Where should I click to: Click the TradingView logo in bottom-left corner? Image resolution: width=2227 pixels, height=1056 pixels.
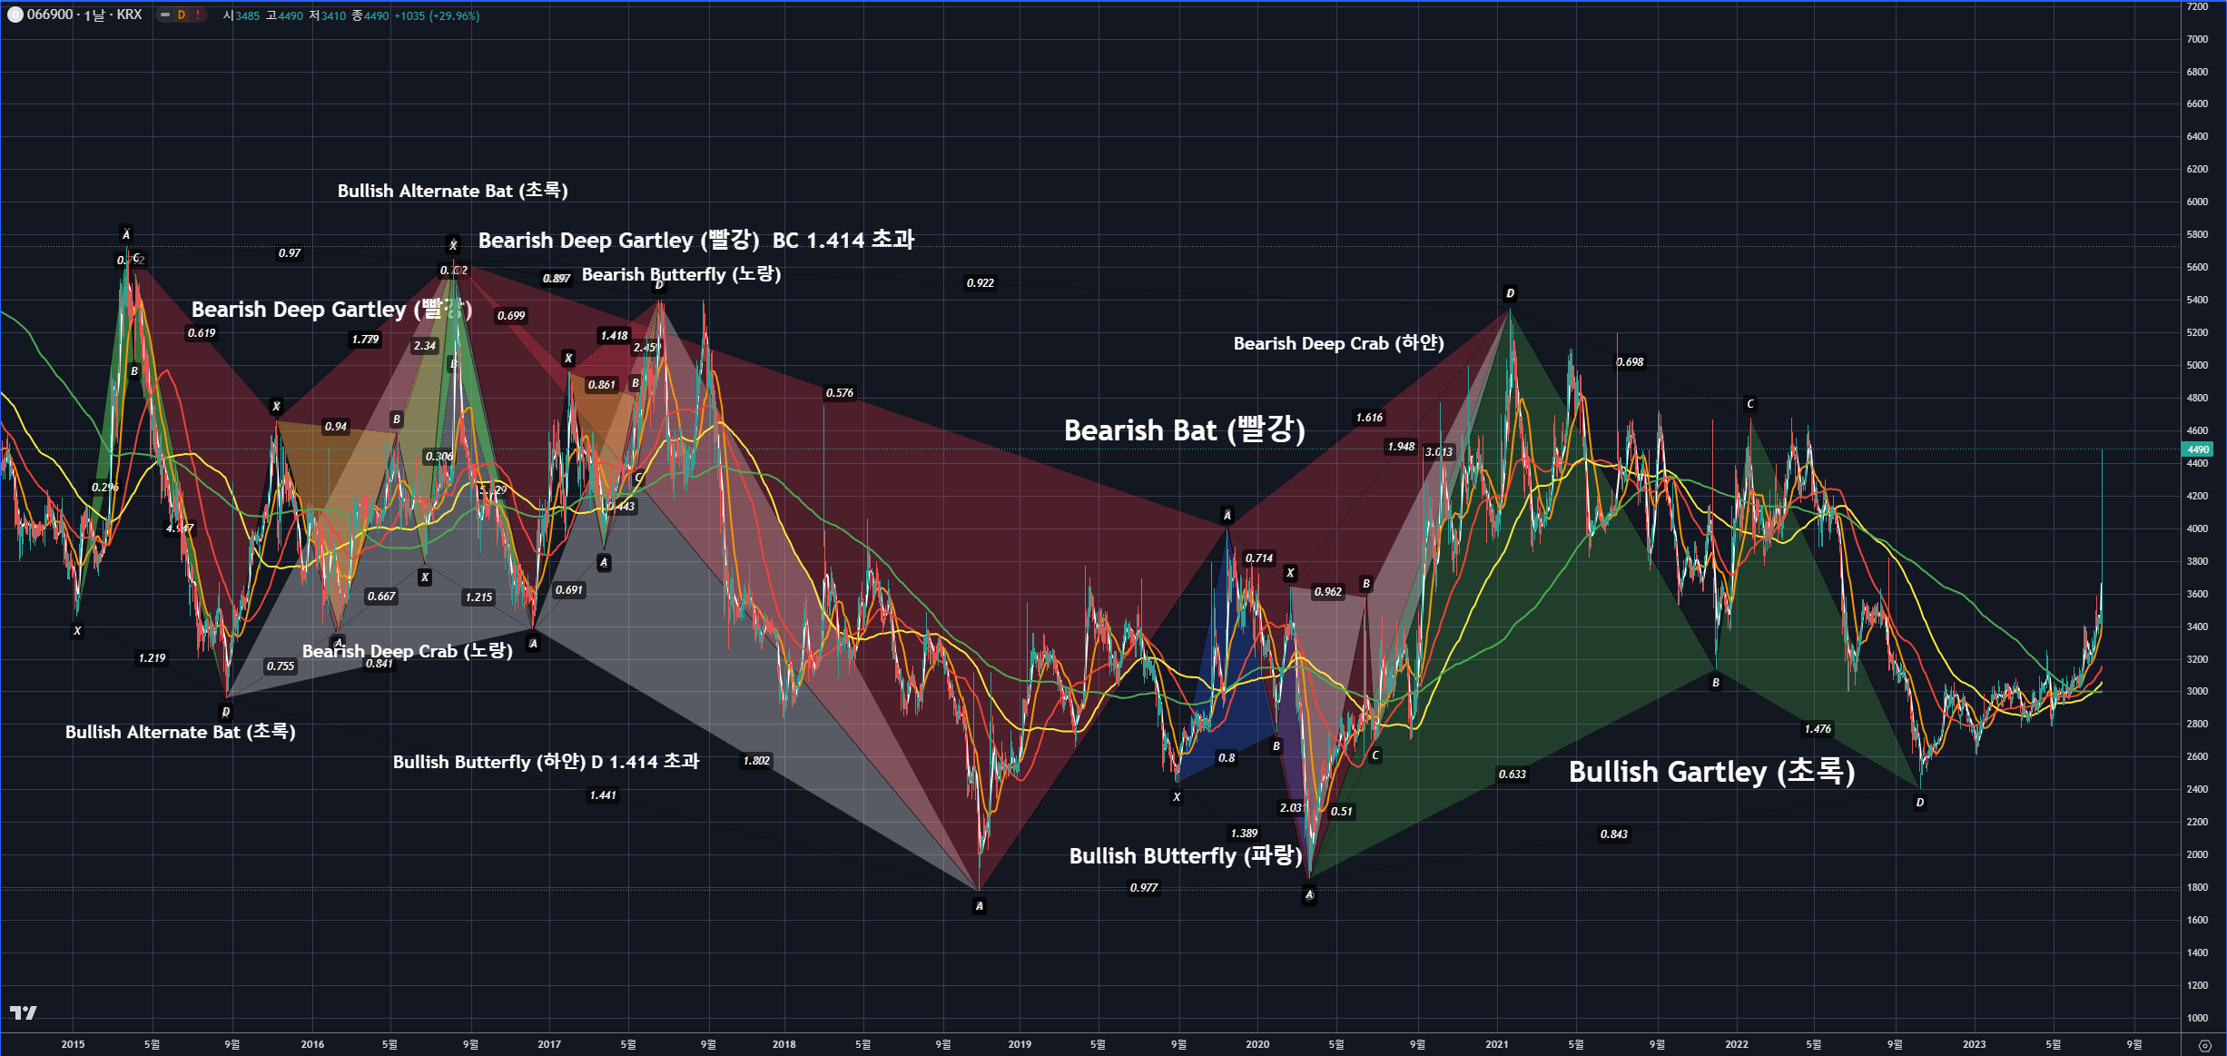(x=23, y=1012)
